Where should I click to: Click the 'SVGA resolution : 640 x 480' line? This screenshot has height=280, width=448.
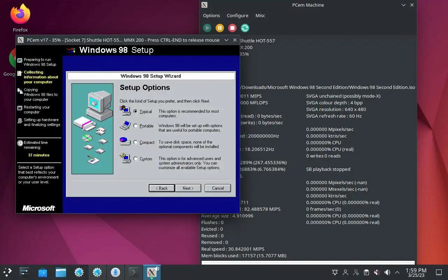coord(336,109)
